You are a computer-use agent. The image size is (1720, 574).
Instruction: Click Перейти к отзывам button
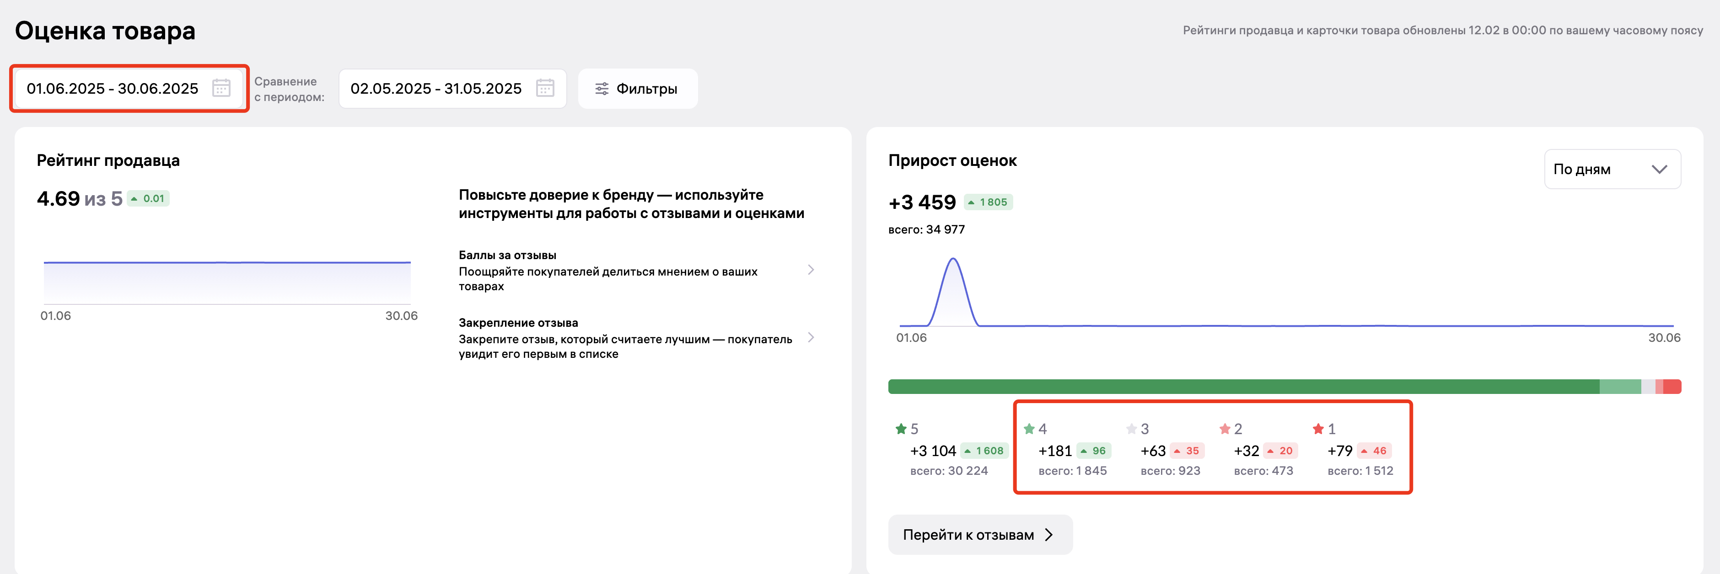click(x=979, y=535)
